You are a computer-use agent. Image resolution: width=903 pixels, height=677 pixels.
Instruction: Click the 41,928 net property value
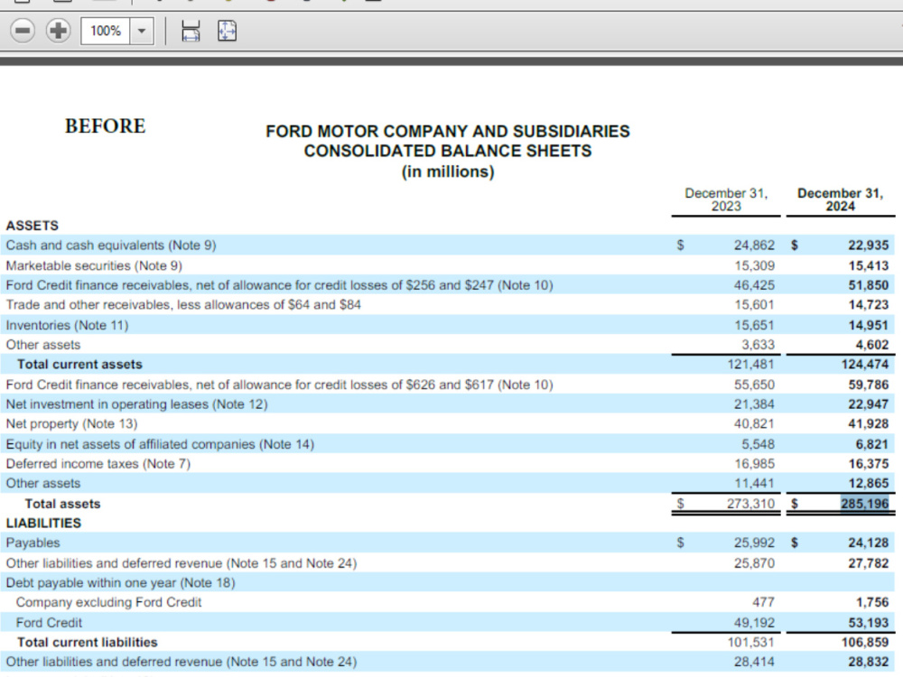tap(869, 423)
